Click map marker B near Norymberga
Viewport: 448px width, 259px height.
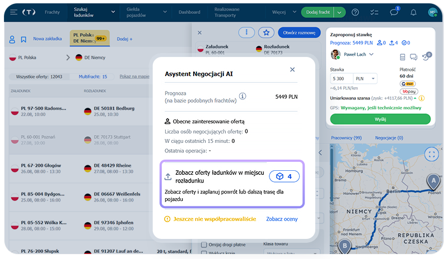tap(345, 247)
